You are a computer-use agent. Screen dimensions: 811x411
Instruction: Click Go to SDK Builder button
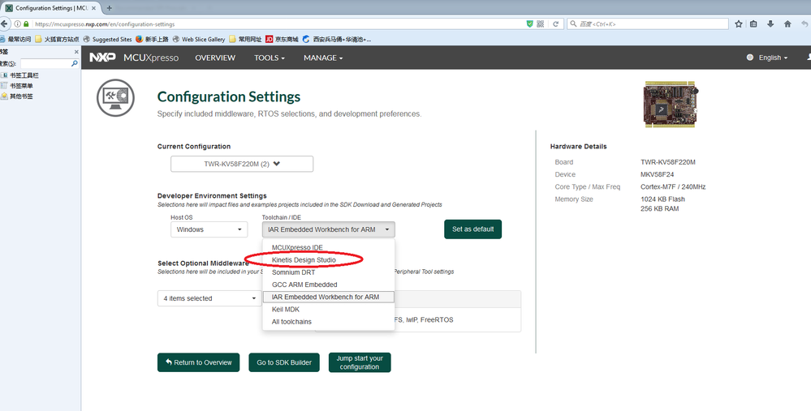point(284,362)
